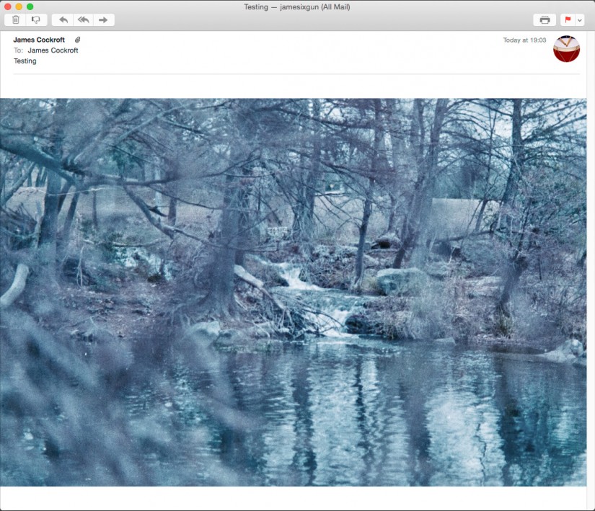The image size is (595, 511).
Task: Click sender name James Cockroft
Action: coord(38,39)
